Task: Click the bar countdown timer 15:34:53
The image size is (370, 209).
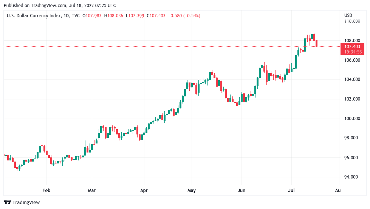Action: [x=353, y=52]
